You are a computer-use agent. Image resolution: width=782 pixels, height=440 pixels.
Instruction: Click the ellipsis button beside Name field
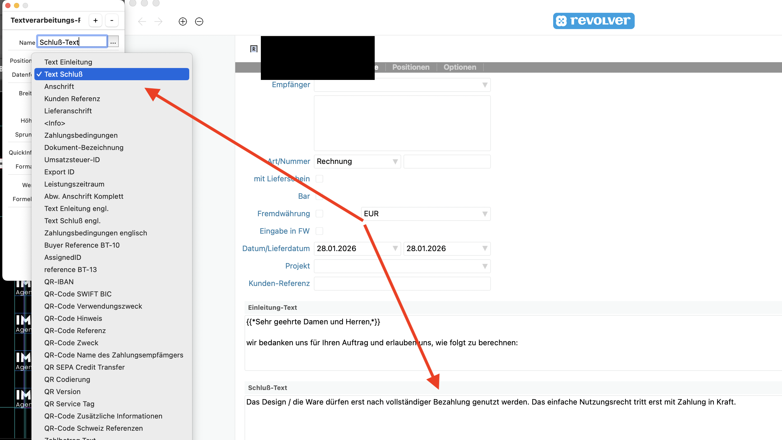113,42
